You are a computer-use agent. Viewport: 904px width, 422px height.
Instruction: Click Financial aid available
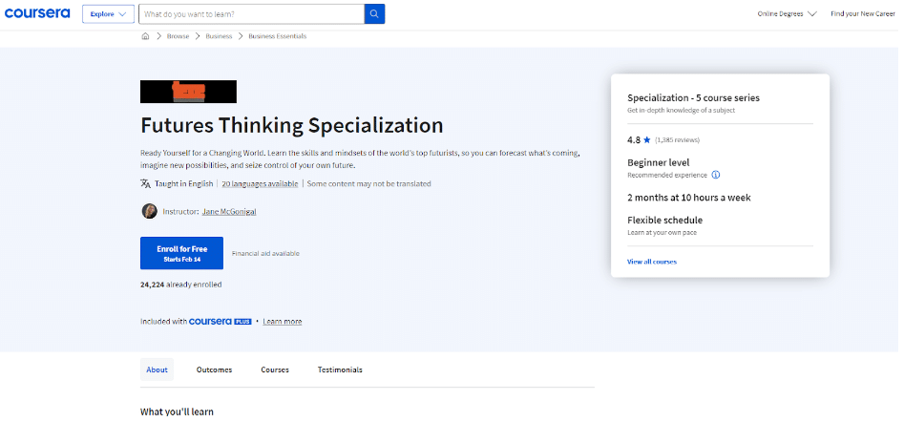265,253
